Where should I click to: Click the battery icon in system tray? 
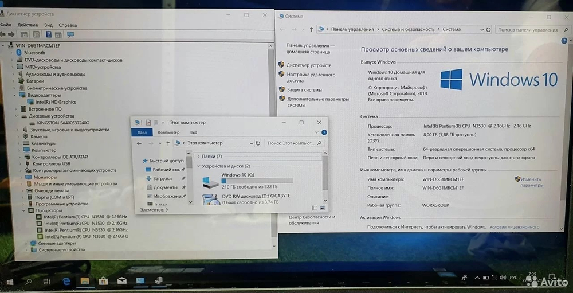[486, 278]
